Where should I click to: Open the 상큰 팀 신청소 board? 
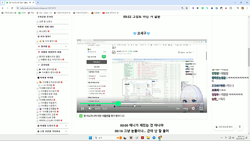coord(46,22)
